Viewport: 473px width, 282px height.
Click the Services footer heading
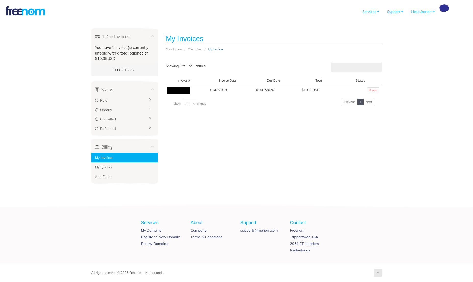pos(149,223)
